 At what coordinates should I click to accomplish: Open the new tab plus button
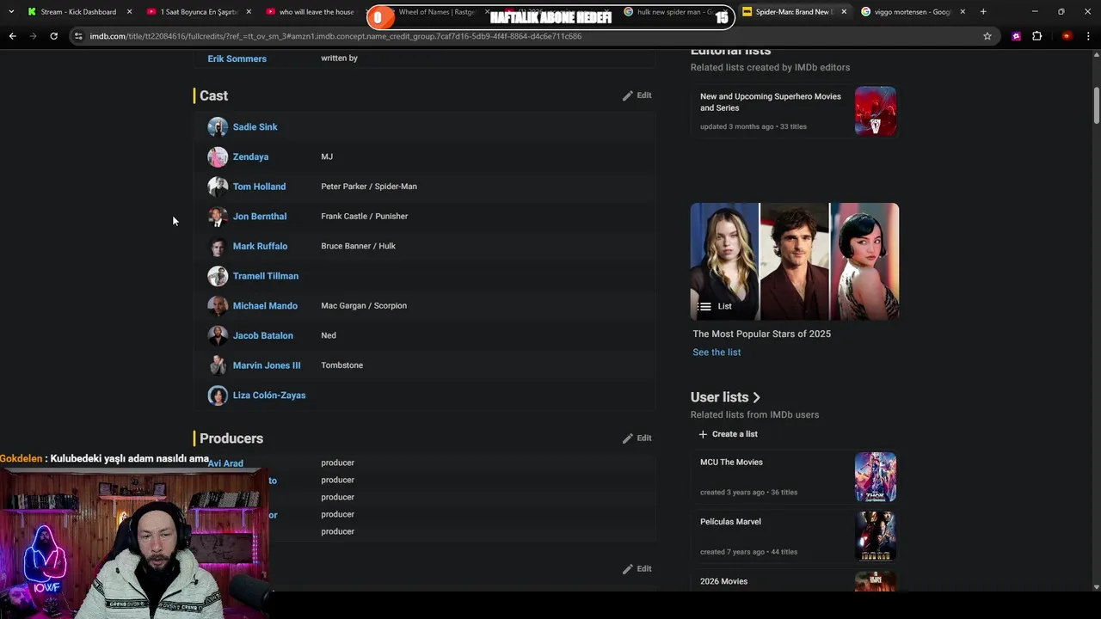[983, 11]
